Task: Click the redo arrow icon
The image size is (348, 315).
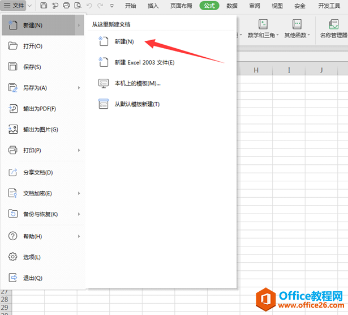Action: [x=100, y=5]
